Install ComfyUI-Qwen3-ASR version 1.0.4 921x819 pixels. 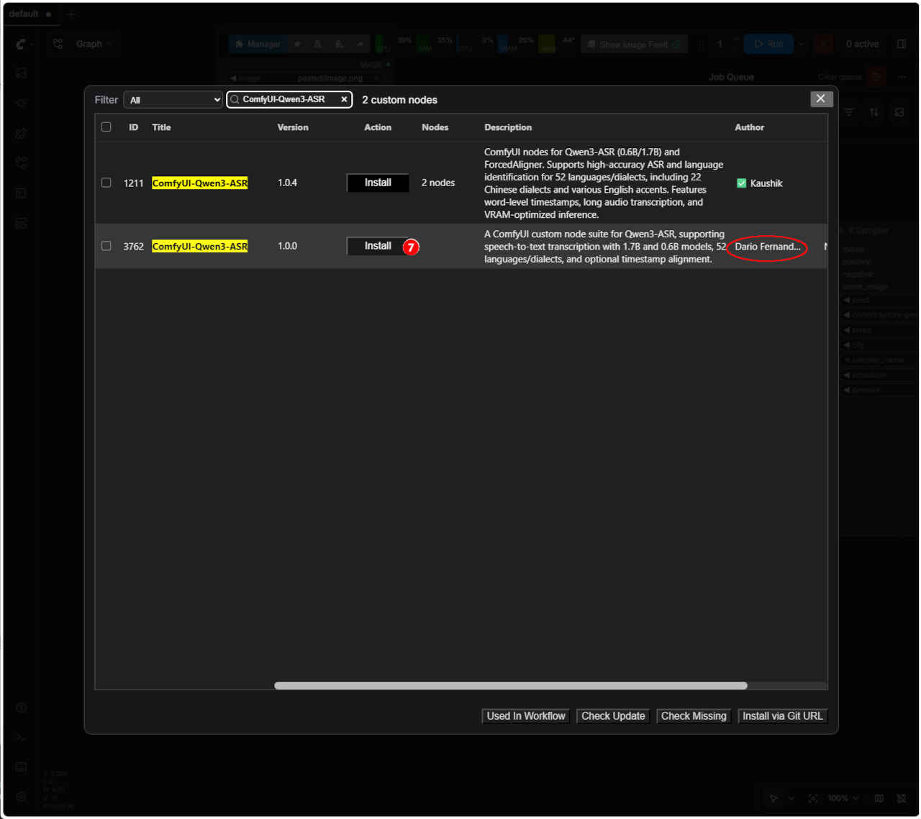pos(378,183)
